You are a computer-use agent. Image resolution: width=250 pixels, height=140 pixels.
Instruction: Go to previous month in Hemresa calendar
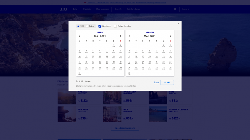pos(129,36)
